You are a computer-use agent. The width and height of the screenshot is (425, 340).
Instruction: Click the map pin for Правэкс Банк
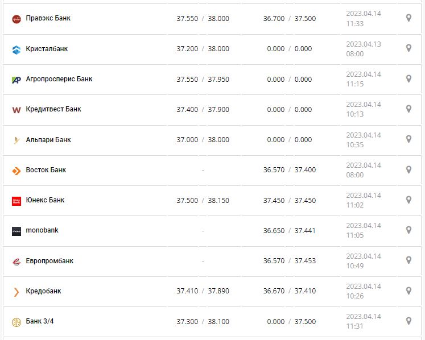point(408,18)
